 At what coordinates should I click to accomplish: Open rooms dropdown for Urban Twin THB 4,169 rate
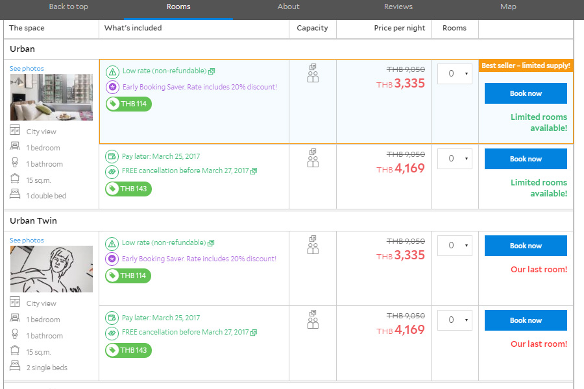[x=454, y=320]
